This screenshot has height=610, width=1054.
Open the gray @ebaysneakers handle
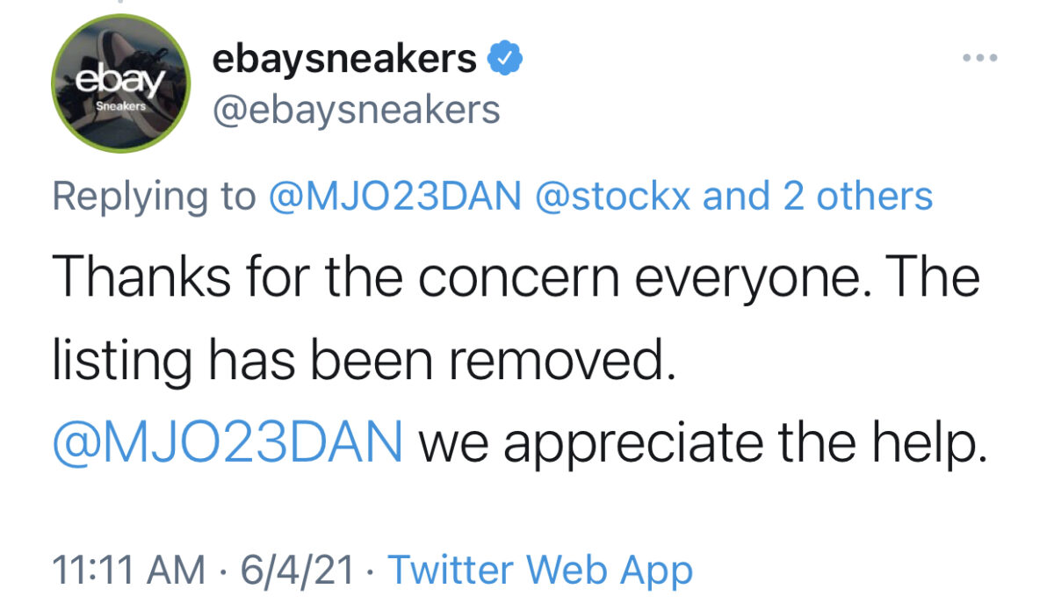356,111
